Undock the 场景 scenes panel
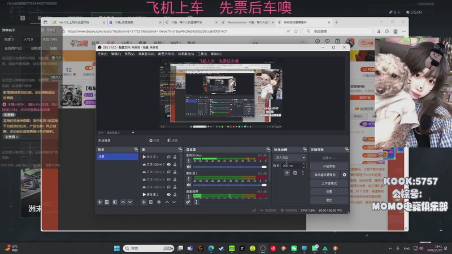 click(136, 150)
